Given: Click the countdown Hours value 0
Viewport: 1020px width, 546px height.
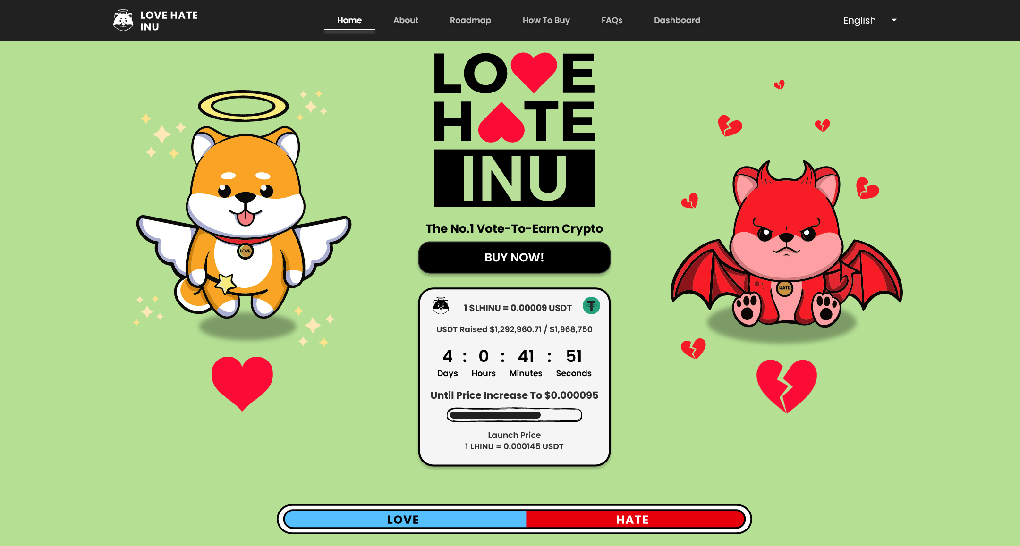Looking at the screenshot, I should pos(484,356).
